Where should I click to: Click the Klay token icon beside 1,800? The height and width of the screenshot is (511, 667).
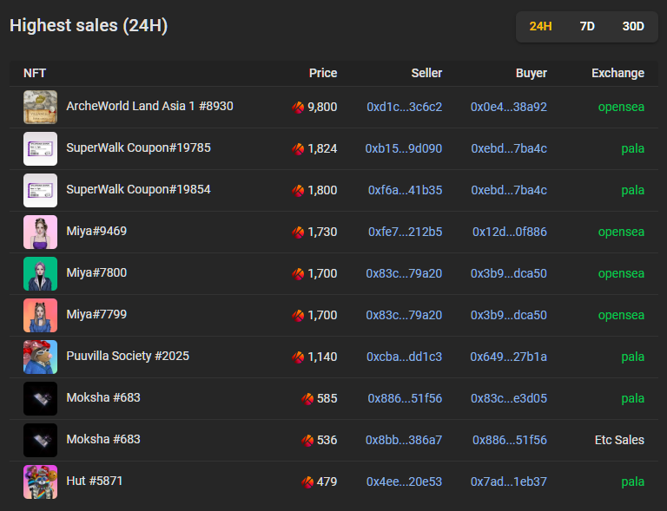click(x=298, y=190)
